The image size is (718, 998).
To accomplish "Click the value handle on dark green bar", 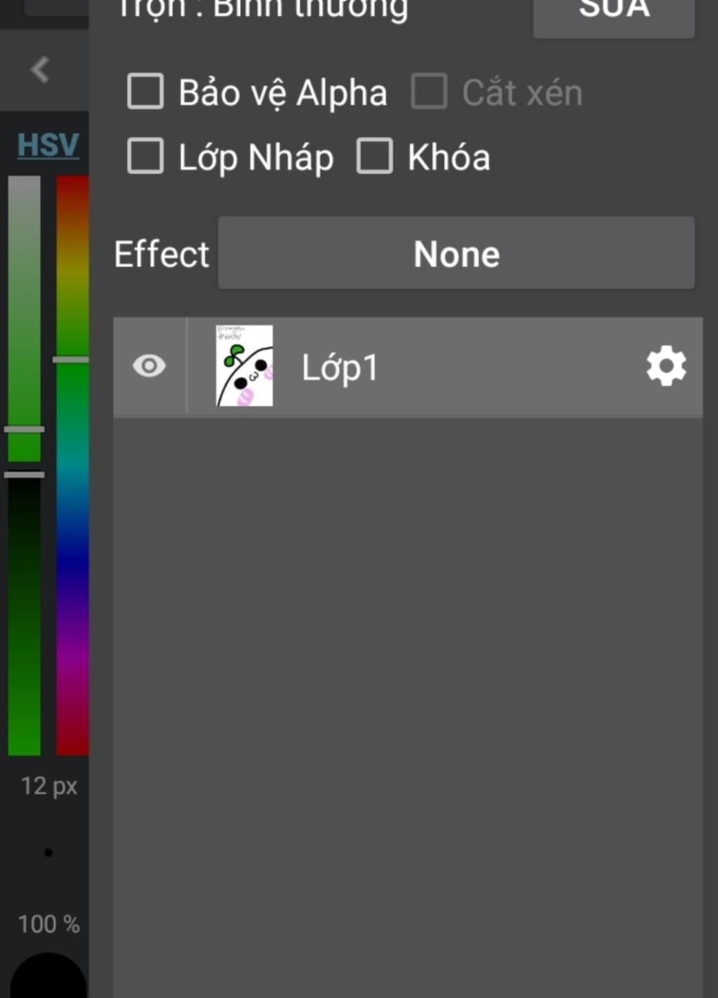I will (25, 474).
